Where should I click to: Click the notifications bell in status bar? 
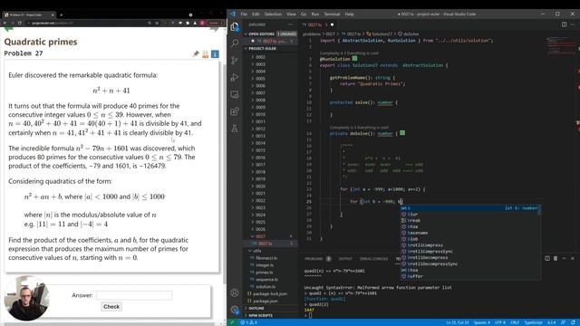pos(573,322)
